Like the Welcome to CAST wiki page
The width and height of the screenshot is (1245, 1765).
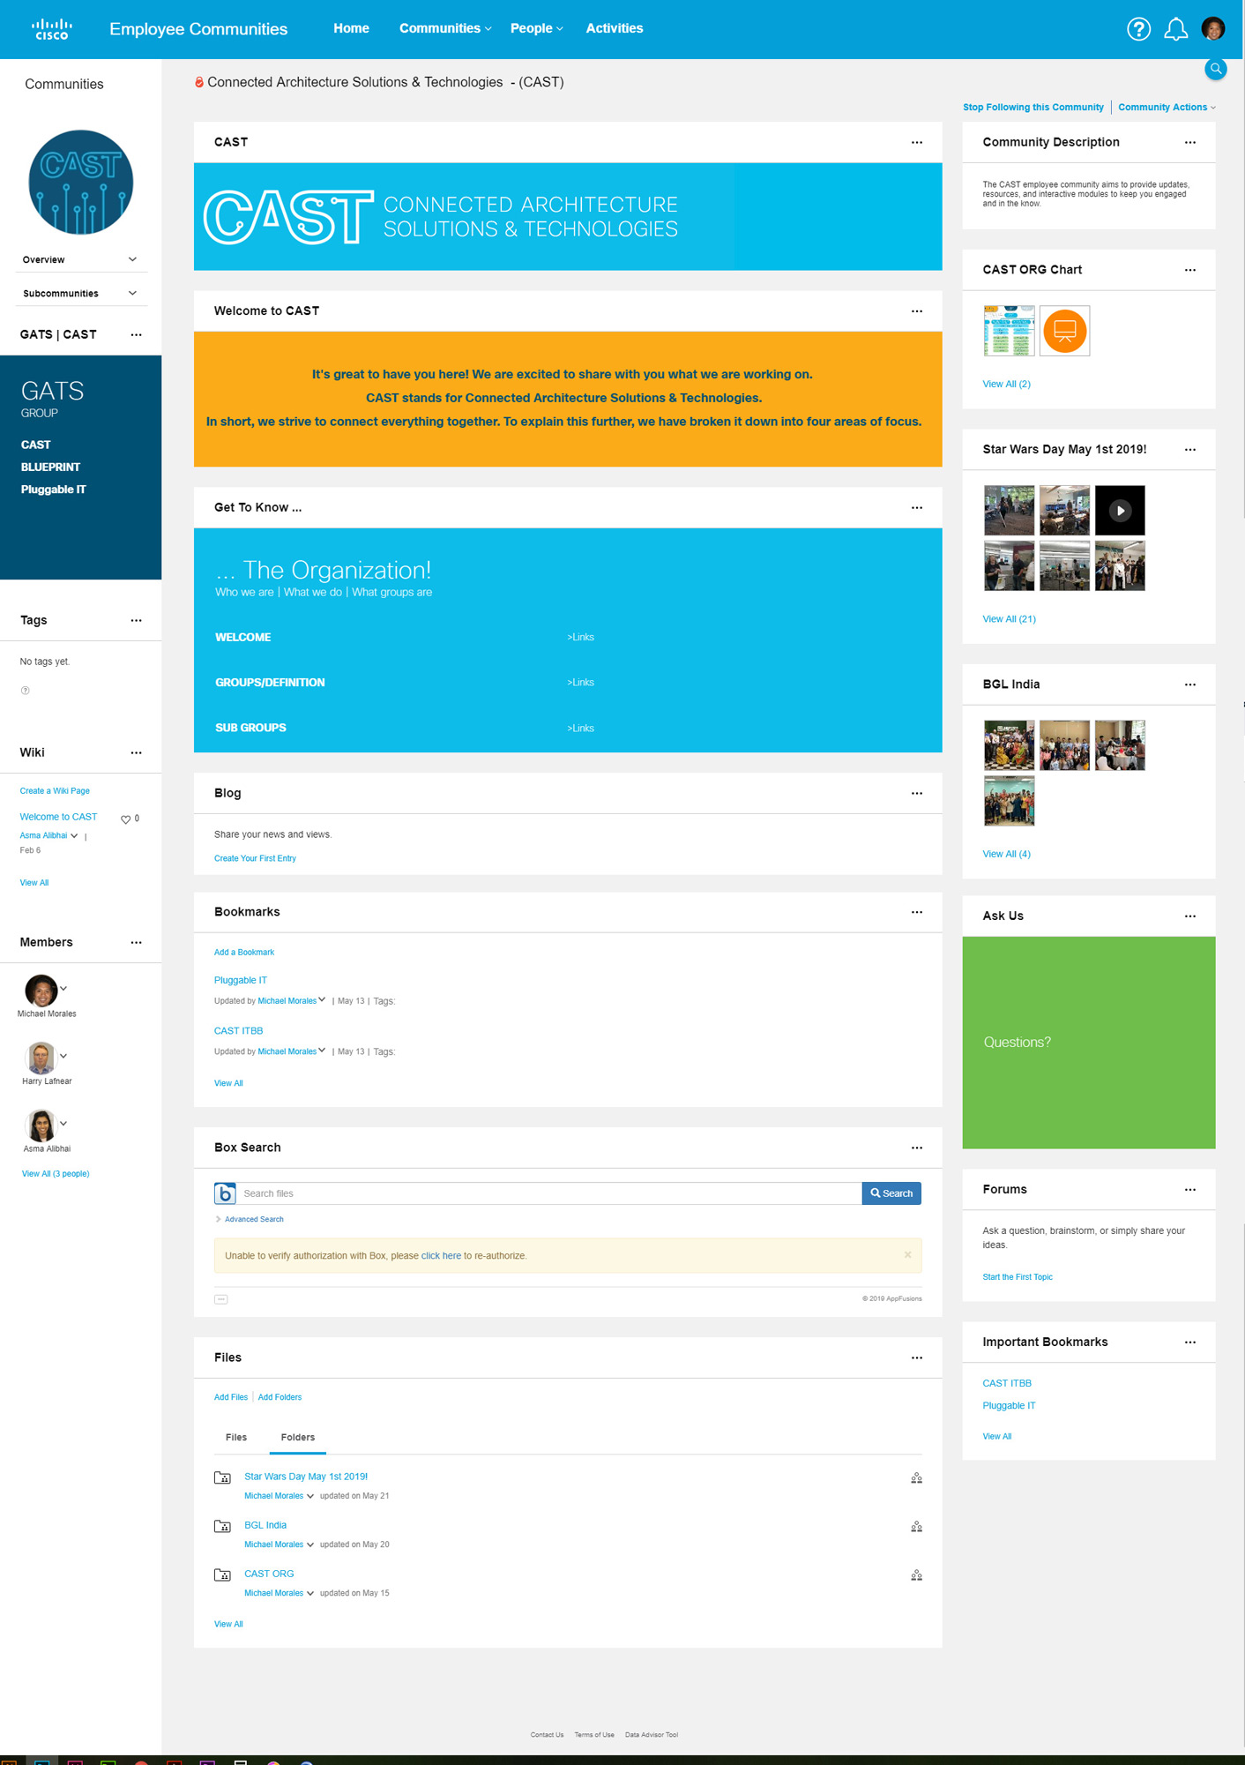(x=125, y=819)
